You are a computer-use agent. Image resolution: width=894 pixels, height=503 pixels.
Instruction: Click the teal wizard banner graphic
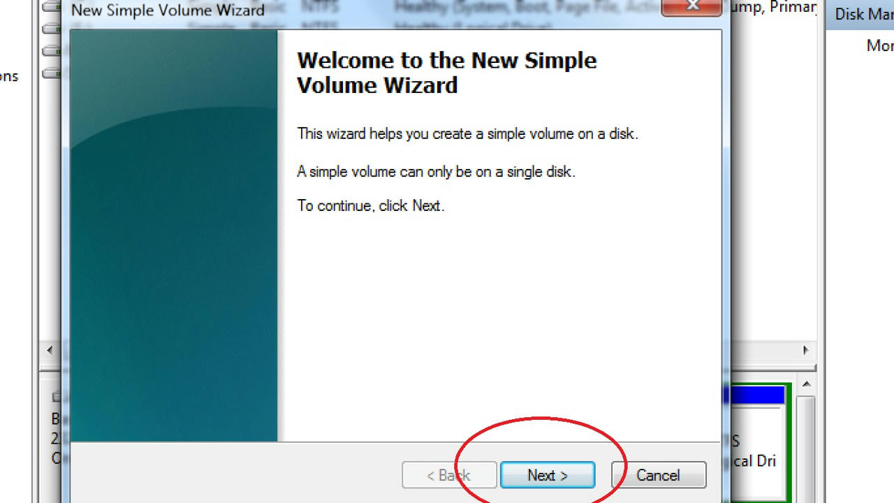click(174, 235)
